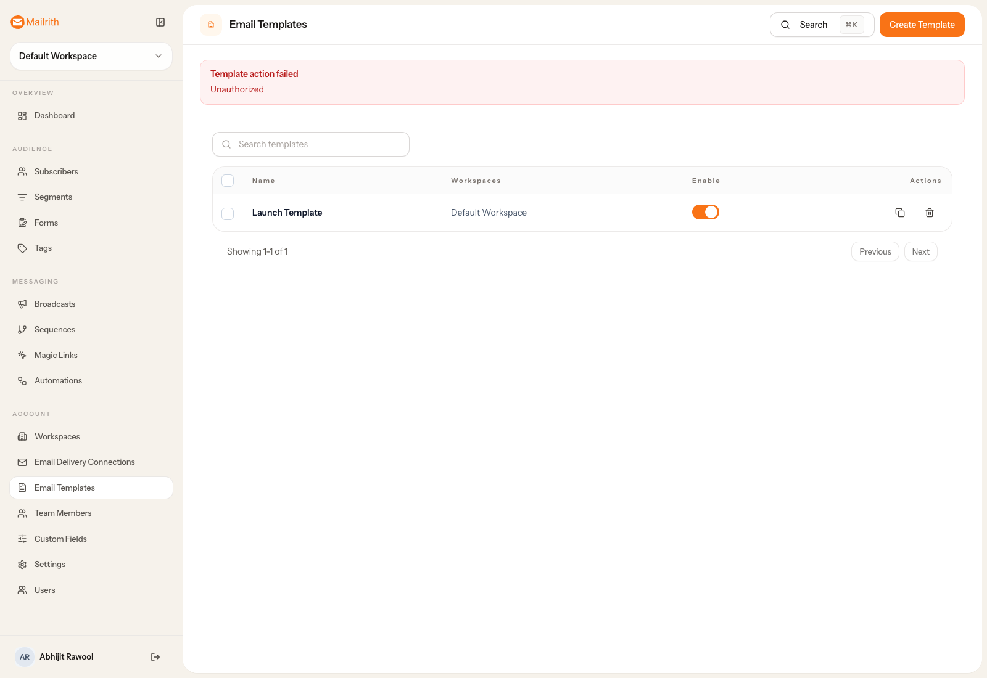Click the delete trash icon for Launch Template
Viewport: 987px width, 678px height.
[930, 212]
